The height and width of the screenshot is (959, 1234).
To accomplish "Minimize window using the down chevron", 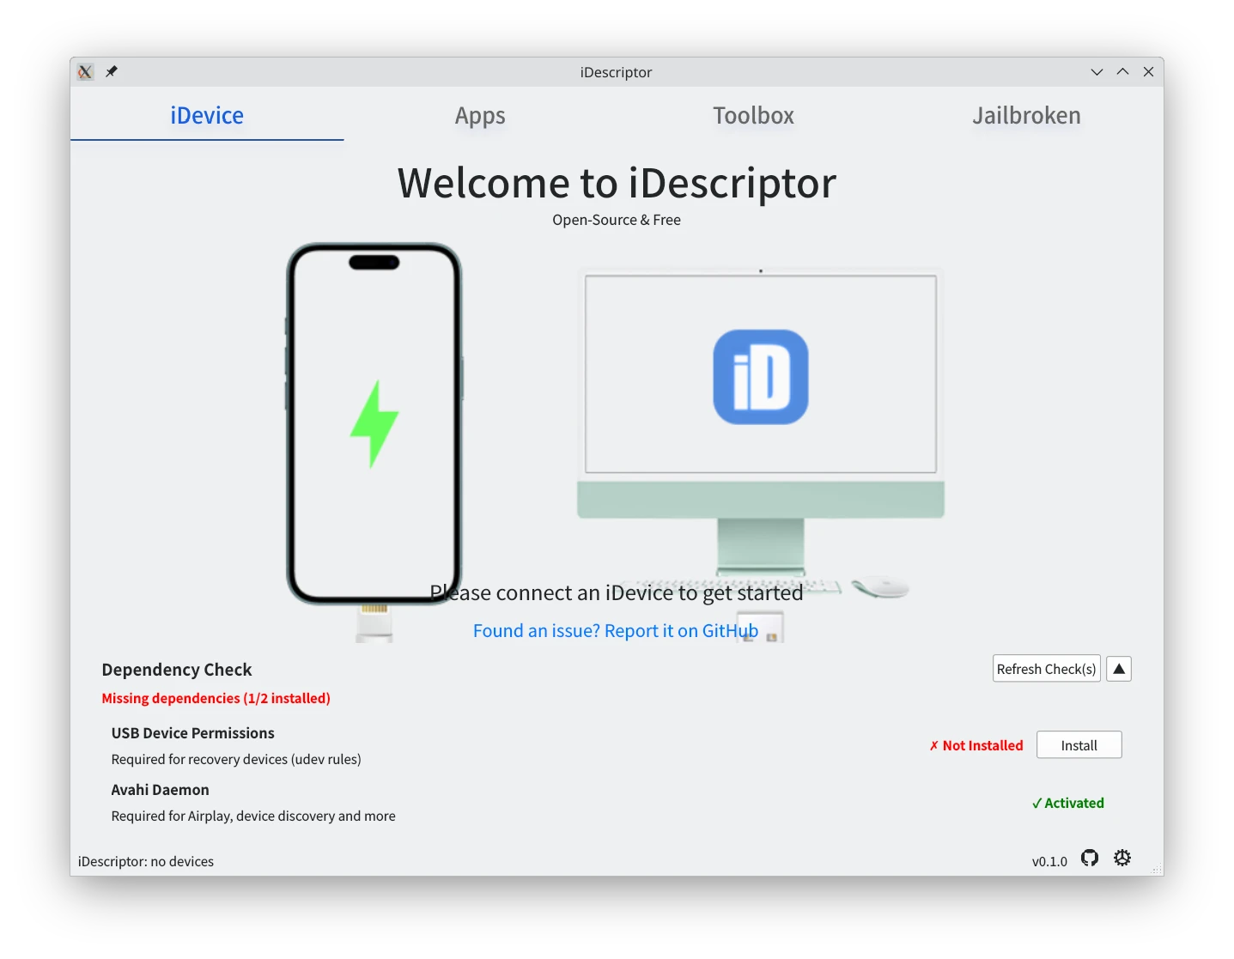I will tap(1097, 72).
